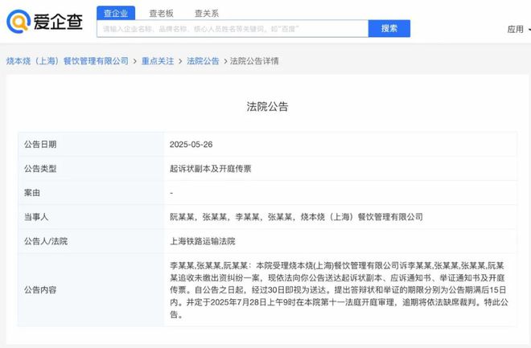Click the 公告日期 row label
Screen dimensions: 531x348
(40, 145)
